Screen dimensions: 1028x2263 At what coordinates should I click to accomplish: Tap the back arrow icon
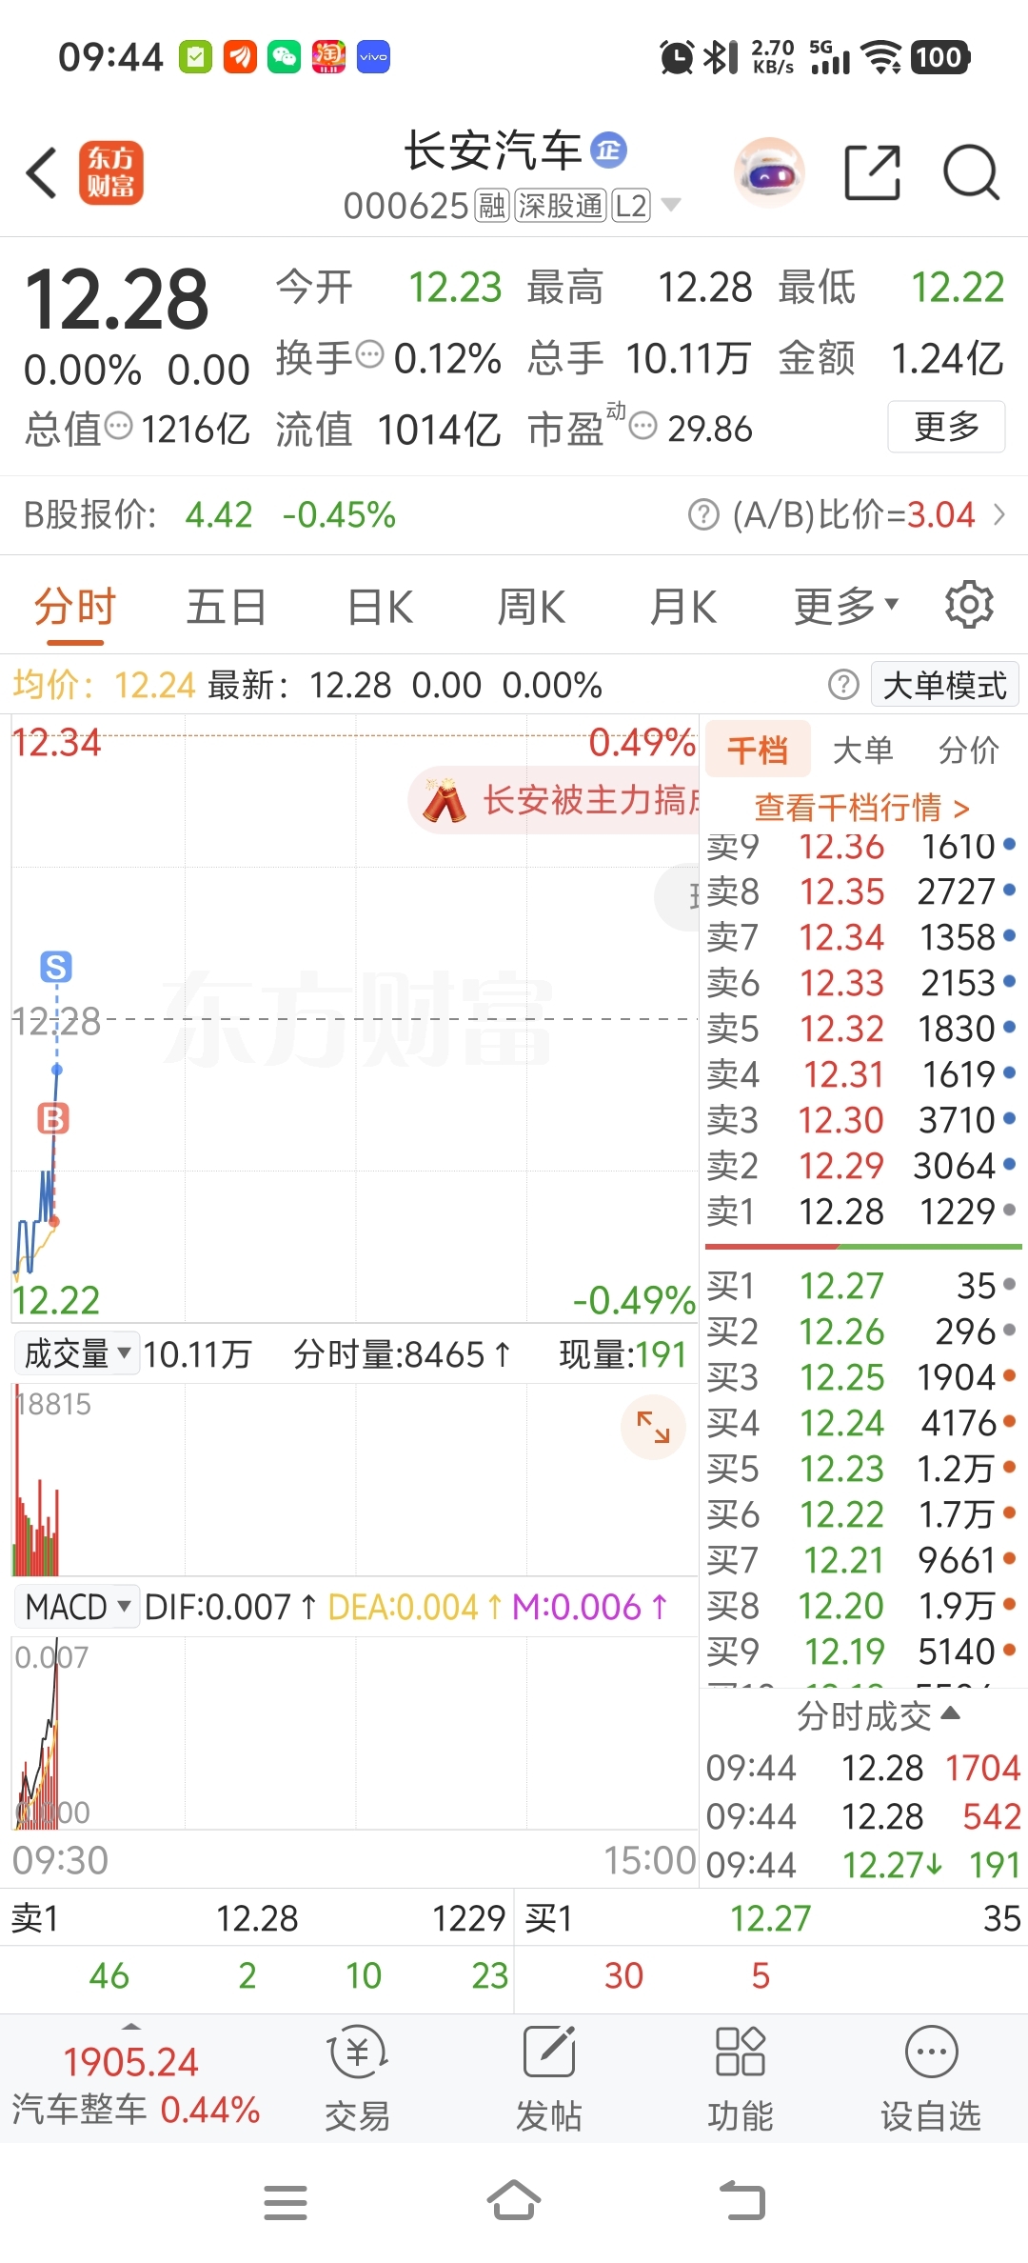42,173
